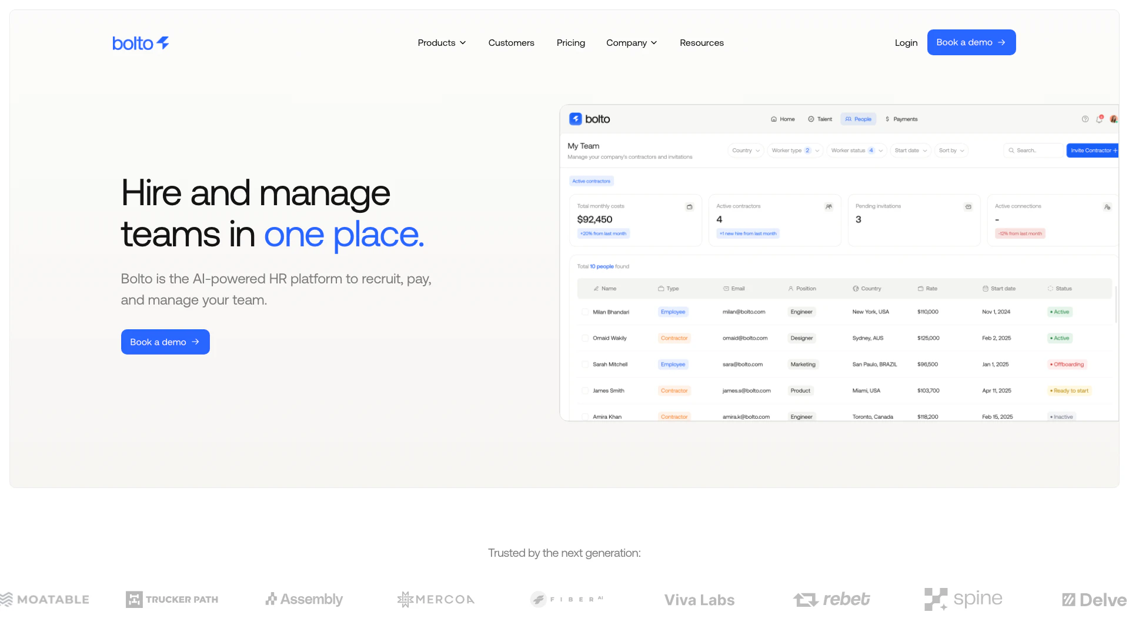
Task: Click hero Book a demo button
Action: (165, 342)
